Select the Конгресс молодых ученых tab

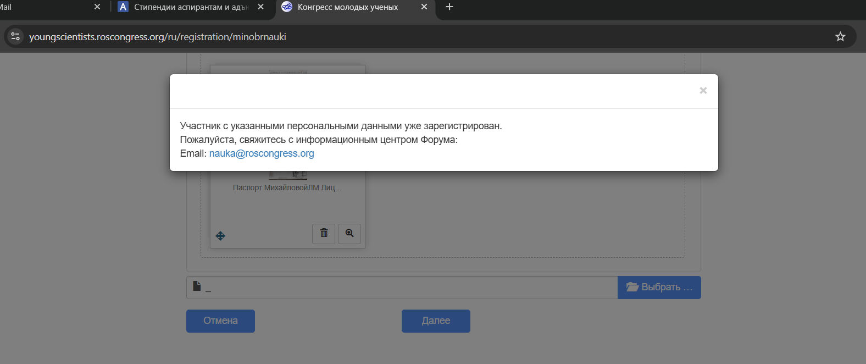click(x=347, y=7)
